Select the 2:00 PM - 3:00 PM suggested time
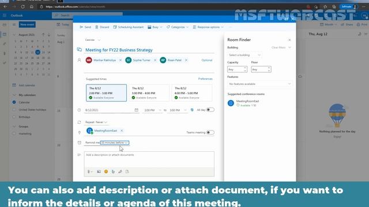Image resolution: width=369 pixels, height=207 pixels. (x=106, y=93)
